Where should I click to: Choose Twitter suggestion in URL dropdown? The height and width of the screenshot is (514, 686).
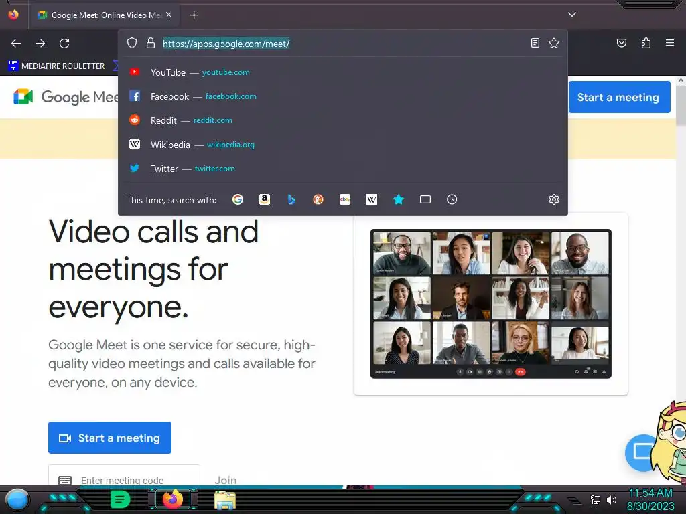343,168
